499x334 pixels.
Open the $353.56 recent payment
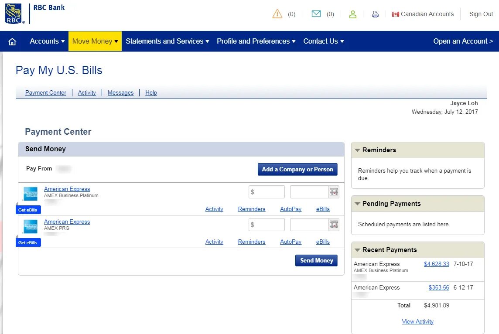point(438,287)
